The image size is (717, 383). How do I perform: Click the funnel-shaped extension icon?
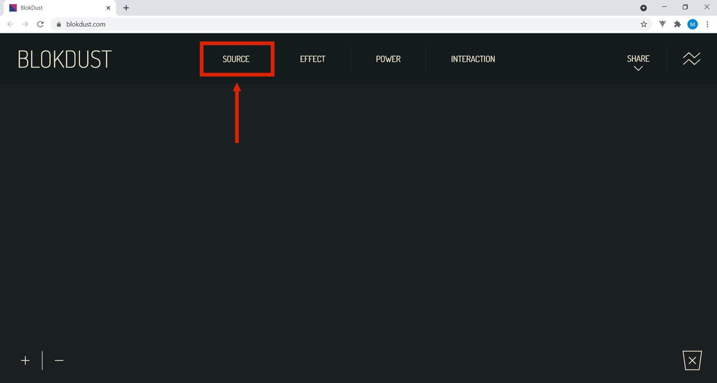pos(662,24)
